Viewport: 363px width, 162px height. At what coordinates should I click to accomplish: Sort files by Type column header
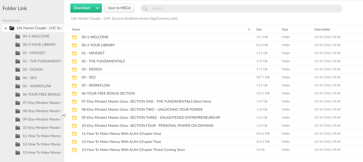click(x=285, y=29)
